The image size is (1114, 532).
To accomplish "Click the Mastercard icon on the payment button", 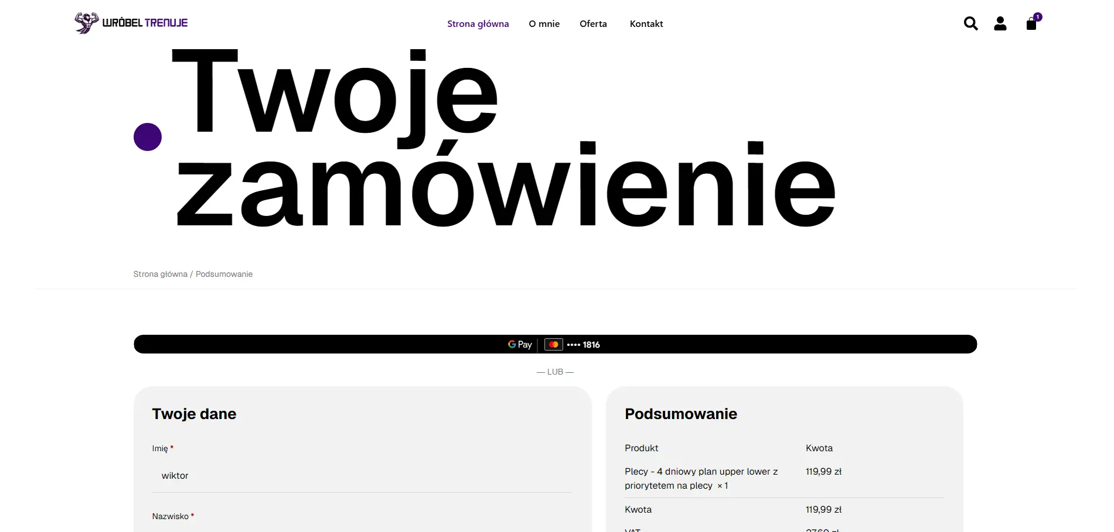I will coord(553,345).
